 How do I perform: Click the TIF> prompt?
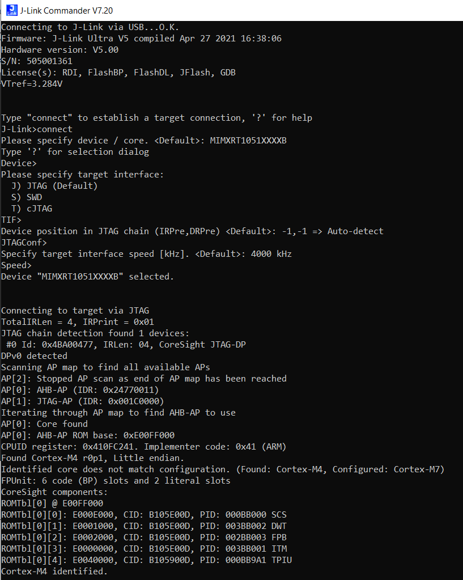tap(12, 219)
